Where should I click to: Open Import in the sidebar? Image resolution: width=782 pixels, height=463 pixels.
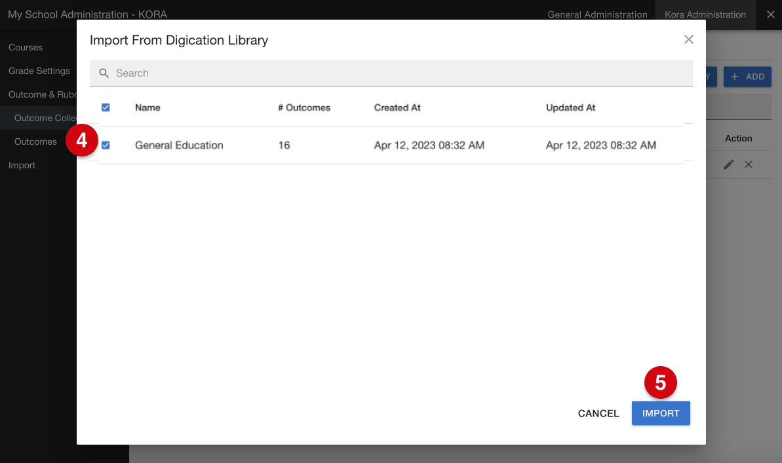pyautogui.click(x=22, y=165)
